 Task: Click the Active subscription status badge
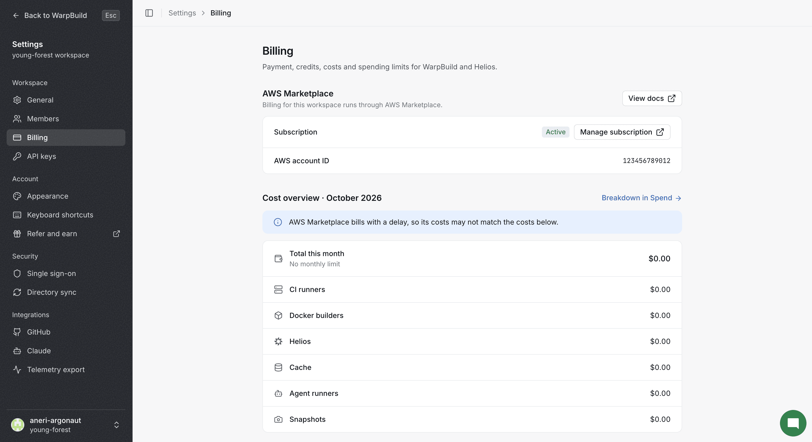point(555,132)
